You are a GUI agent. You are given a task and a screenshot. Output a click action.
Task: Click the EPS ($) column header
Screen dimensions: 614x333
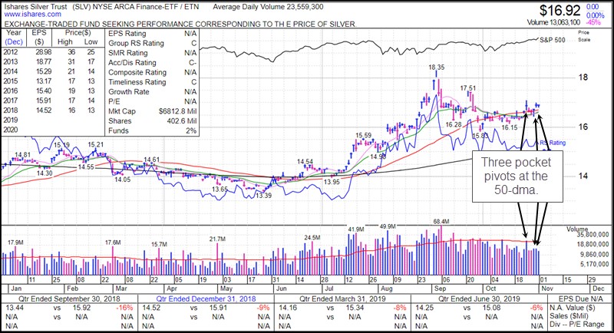pyautogui.click(x=39, y=37)
